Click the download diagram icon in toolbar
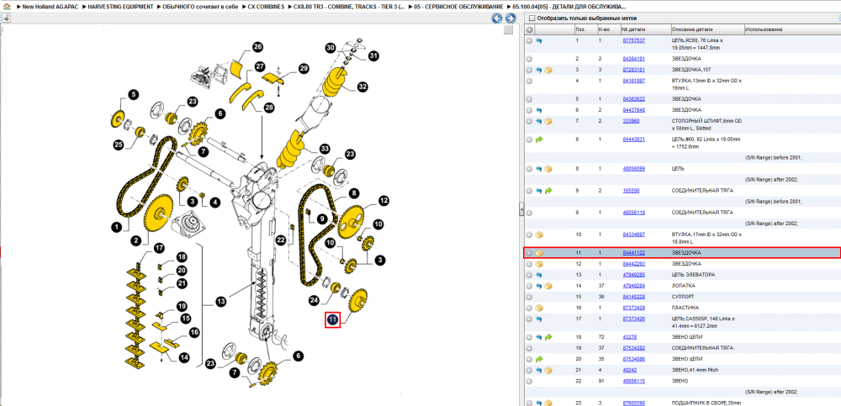 point(7,18)
